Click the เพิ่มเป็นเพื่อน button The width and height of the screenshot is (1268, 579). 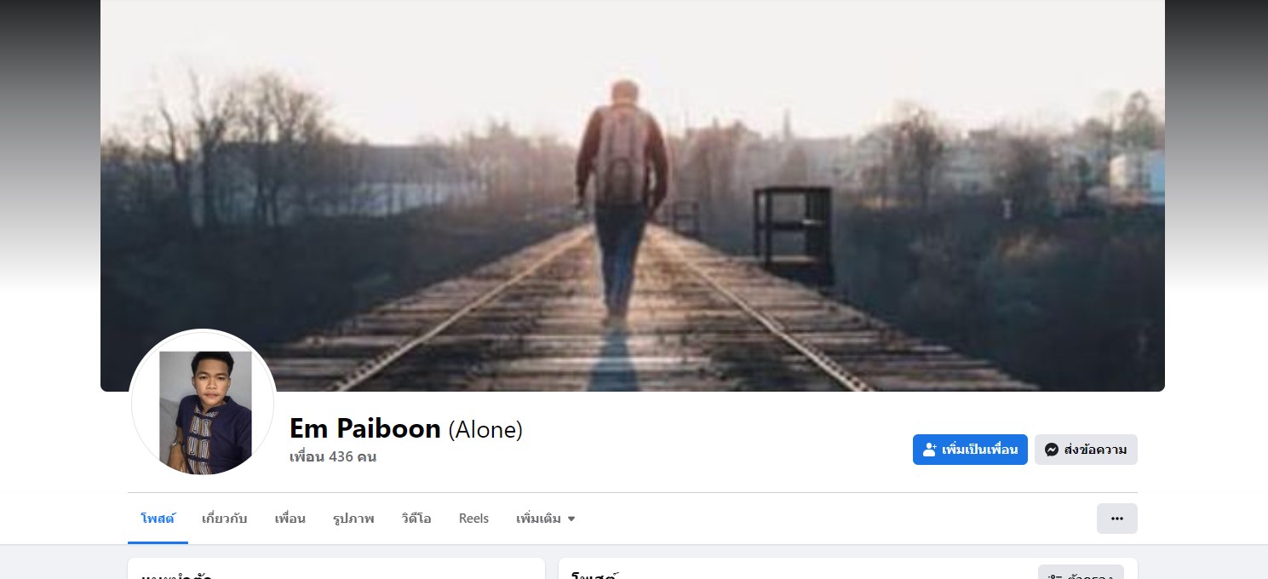point(970,450)
